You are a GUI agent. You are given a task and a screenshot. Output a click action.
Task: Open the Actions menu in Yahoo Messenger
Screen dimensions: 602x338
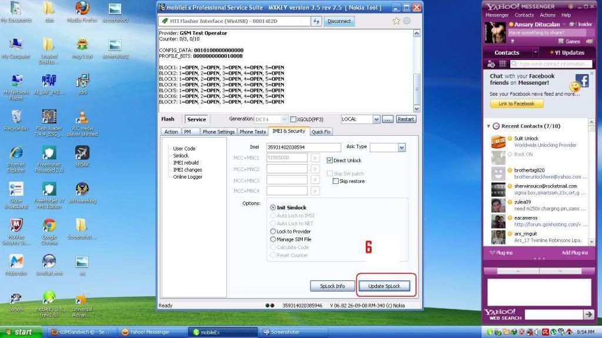pyautogui.click(x=547, y=15)
